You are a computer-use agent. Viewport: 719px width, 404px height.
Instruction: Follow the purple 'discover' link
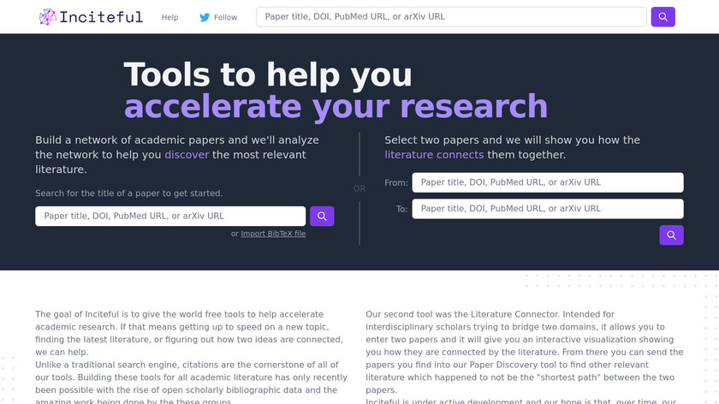coord(187,155)
